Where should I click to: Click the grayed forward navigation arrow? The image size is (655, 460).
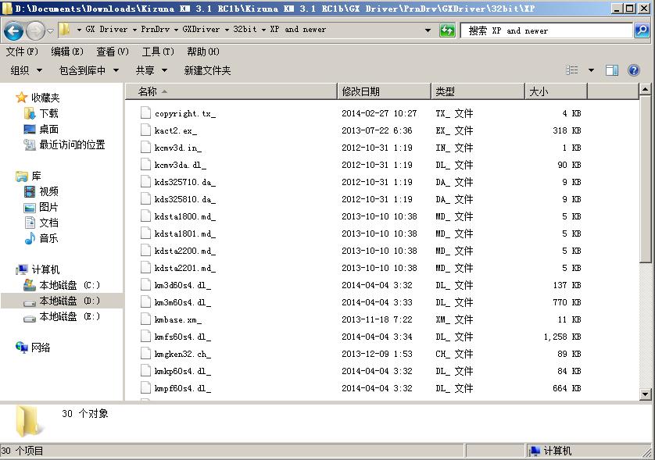pyautogui.click(x=34, y=30)
